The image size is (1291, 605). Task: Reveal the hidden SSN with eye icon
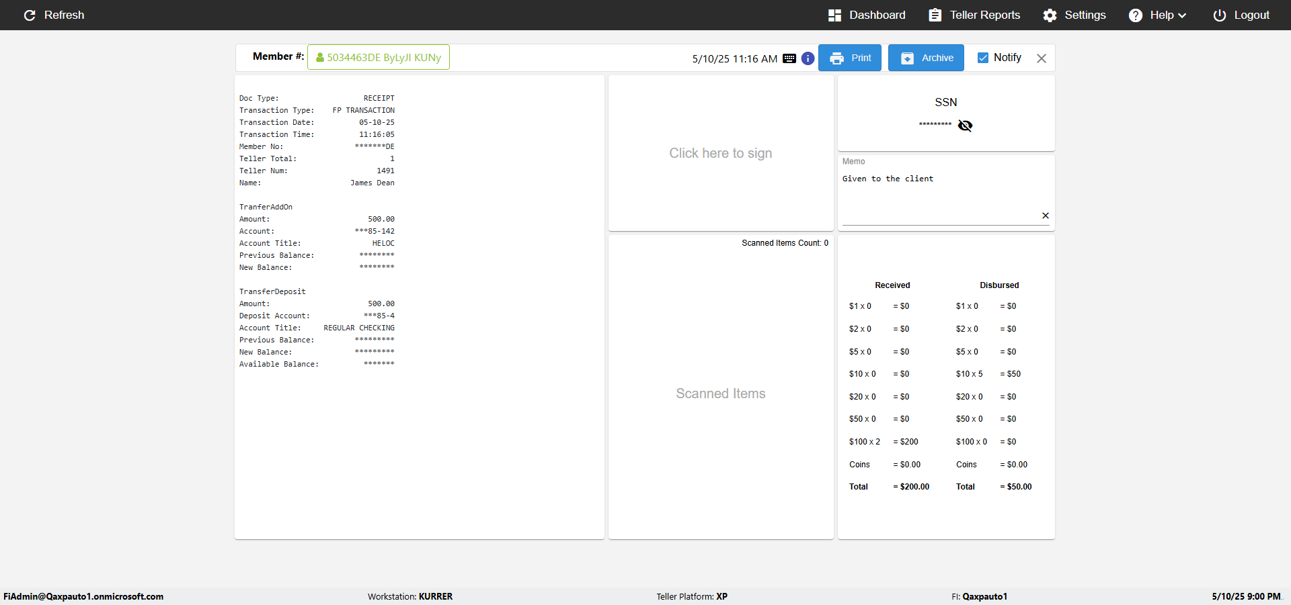(965, 126)
